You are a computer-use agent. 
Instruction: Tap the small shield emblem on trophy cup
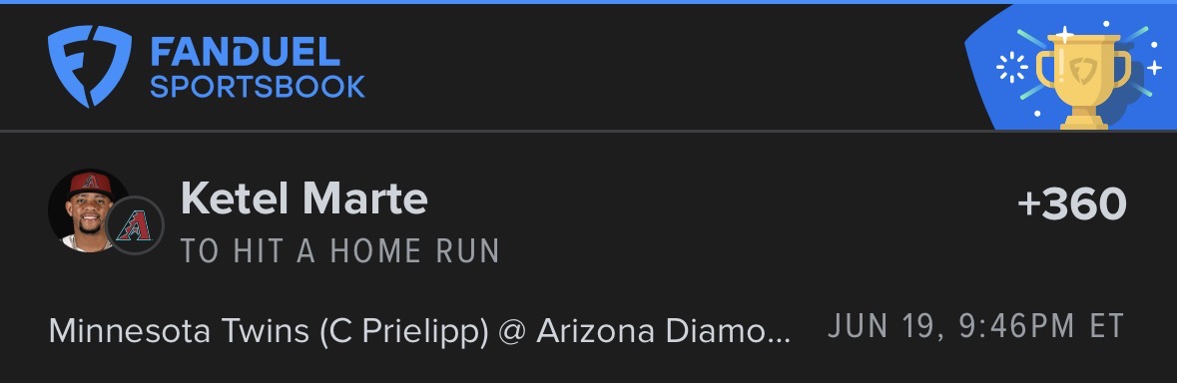[x=1083, y=71]
